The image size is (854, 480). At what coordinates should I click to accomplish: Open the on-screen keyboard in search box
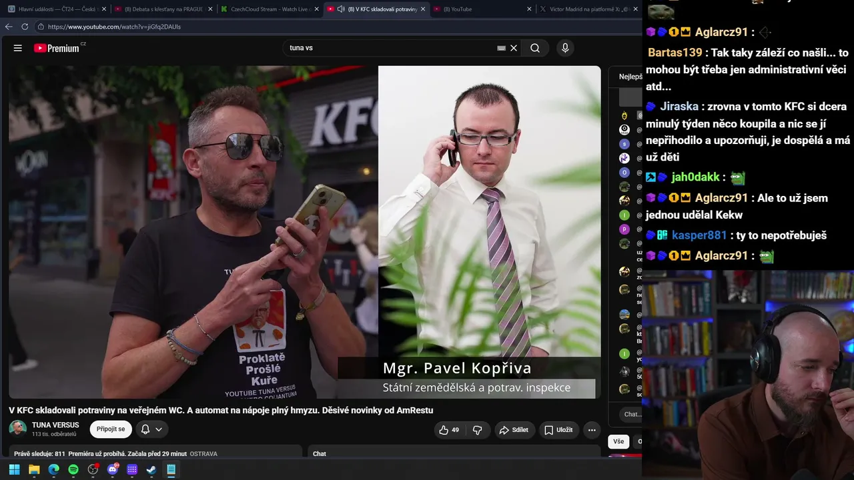point(501,48)
